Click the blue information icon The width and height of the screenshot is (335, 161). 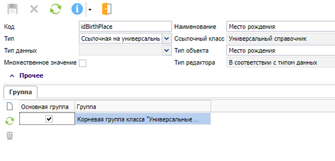77,9
